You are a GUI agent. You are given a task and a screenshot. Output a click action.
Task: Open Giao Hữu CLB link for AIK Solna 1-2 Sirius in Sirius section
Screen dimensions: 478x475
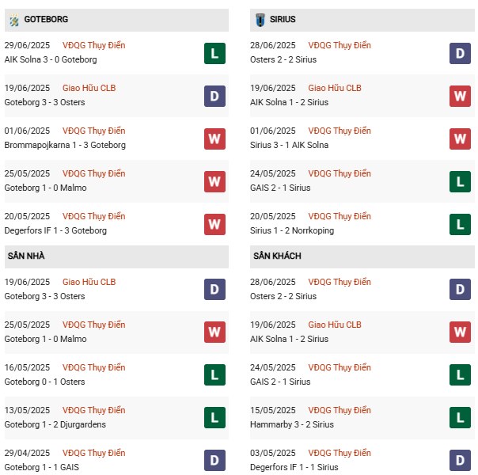pyautogui.click(x=334, y=89)
